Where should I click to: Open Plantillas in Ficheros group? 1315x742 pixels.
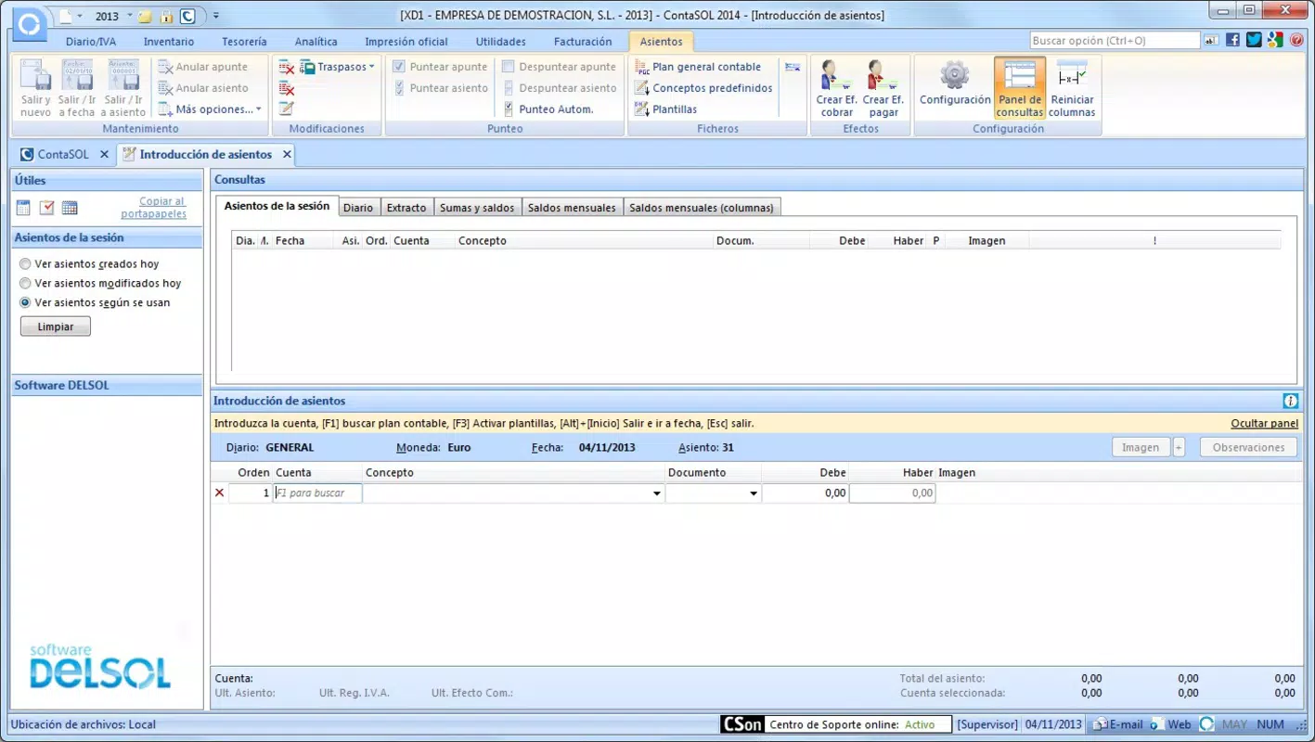click(665, 109)
